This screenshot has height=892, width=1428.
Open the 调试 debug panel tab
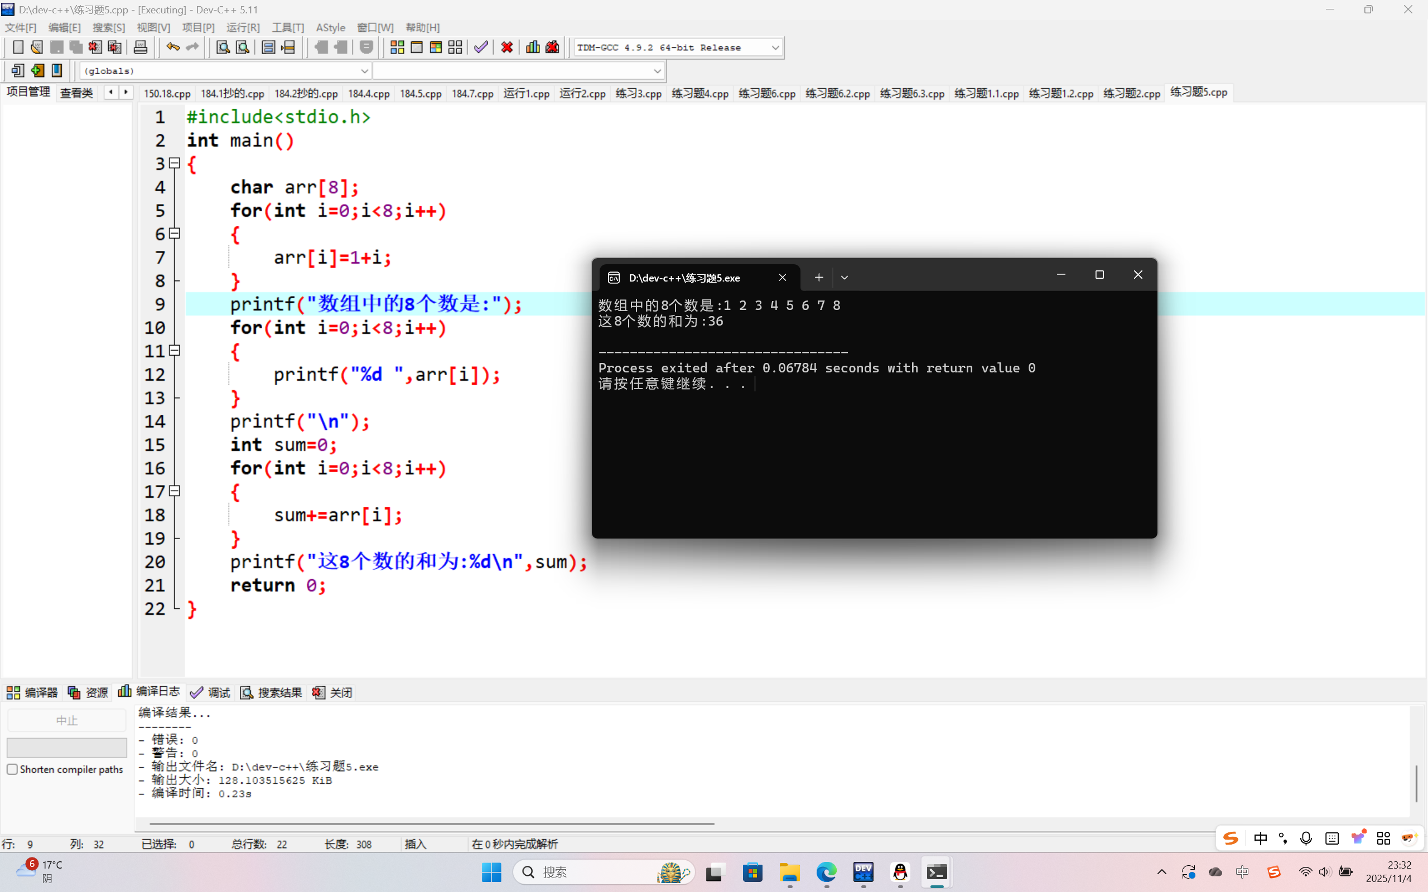click(211, 692)
